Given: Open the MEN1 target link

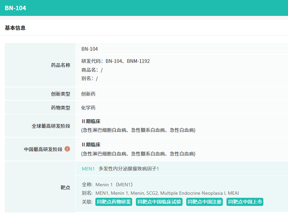Looking at the screenshot, I should 88,168.
